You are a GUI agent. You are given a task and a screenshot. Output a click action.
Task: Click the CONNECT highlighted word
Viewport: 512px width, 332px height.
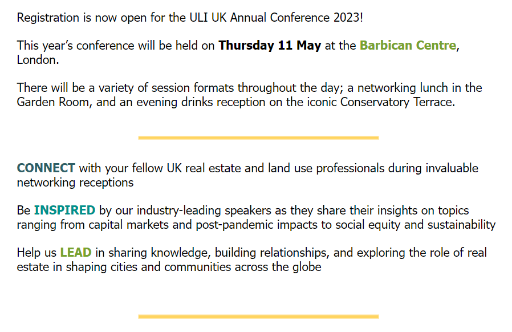pos(46,168)
